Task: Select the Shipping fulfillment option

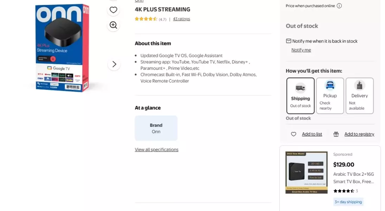Action: click(x=300, y=96)
